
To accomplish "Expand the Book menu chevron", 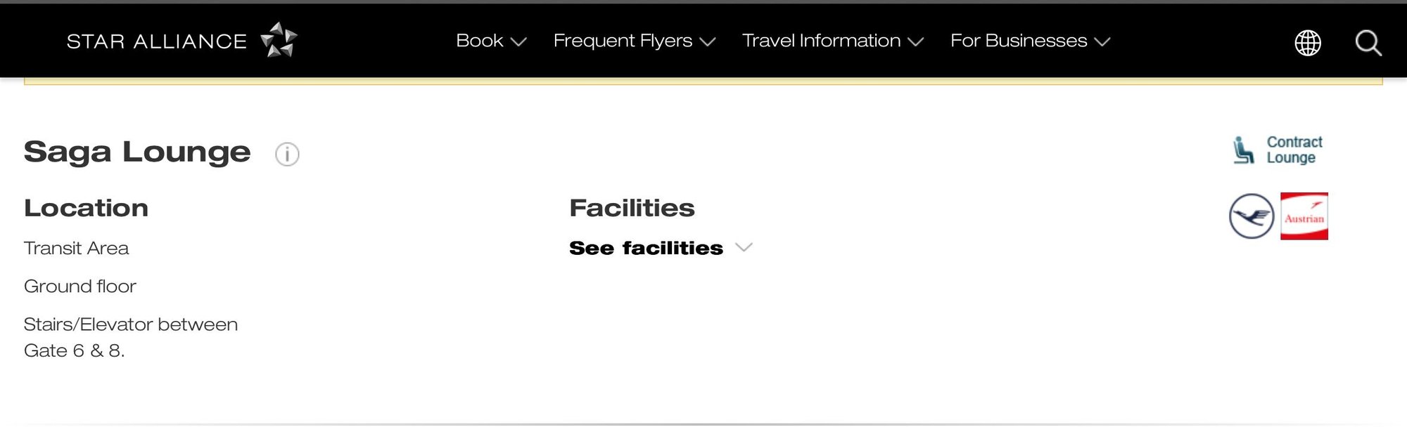I will pos(518,42).
